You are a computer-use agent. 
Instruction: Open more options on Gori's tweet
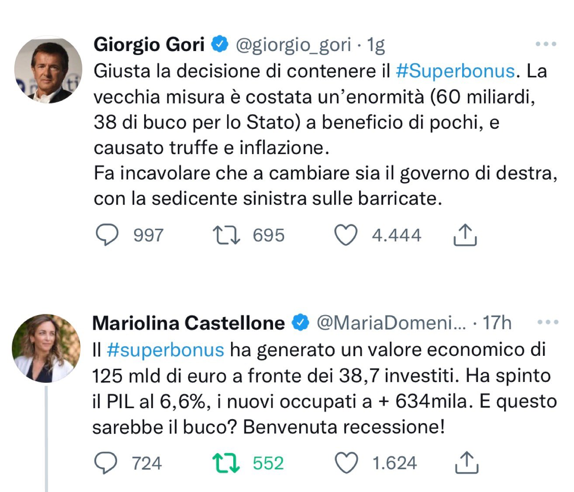tap(546, 44)
